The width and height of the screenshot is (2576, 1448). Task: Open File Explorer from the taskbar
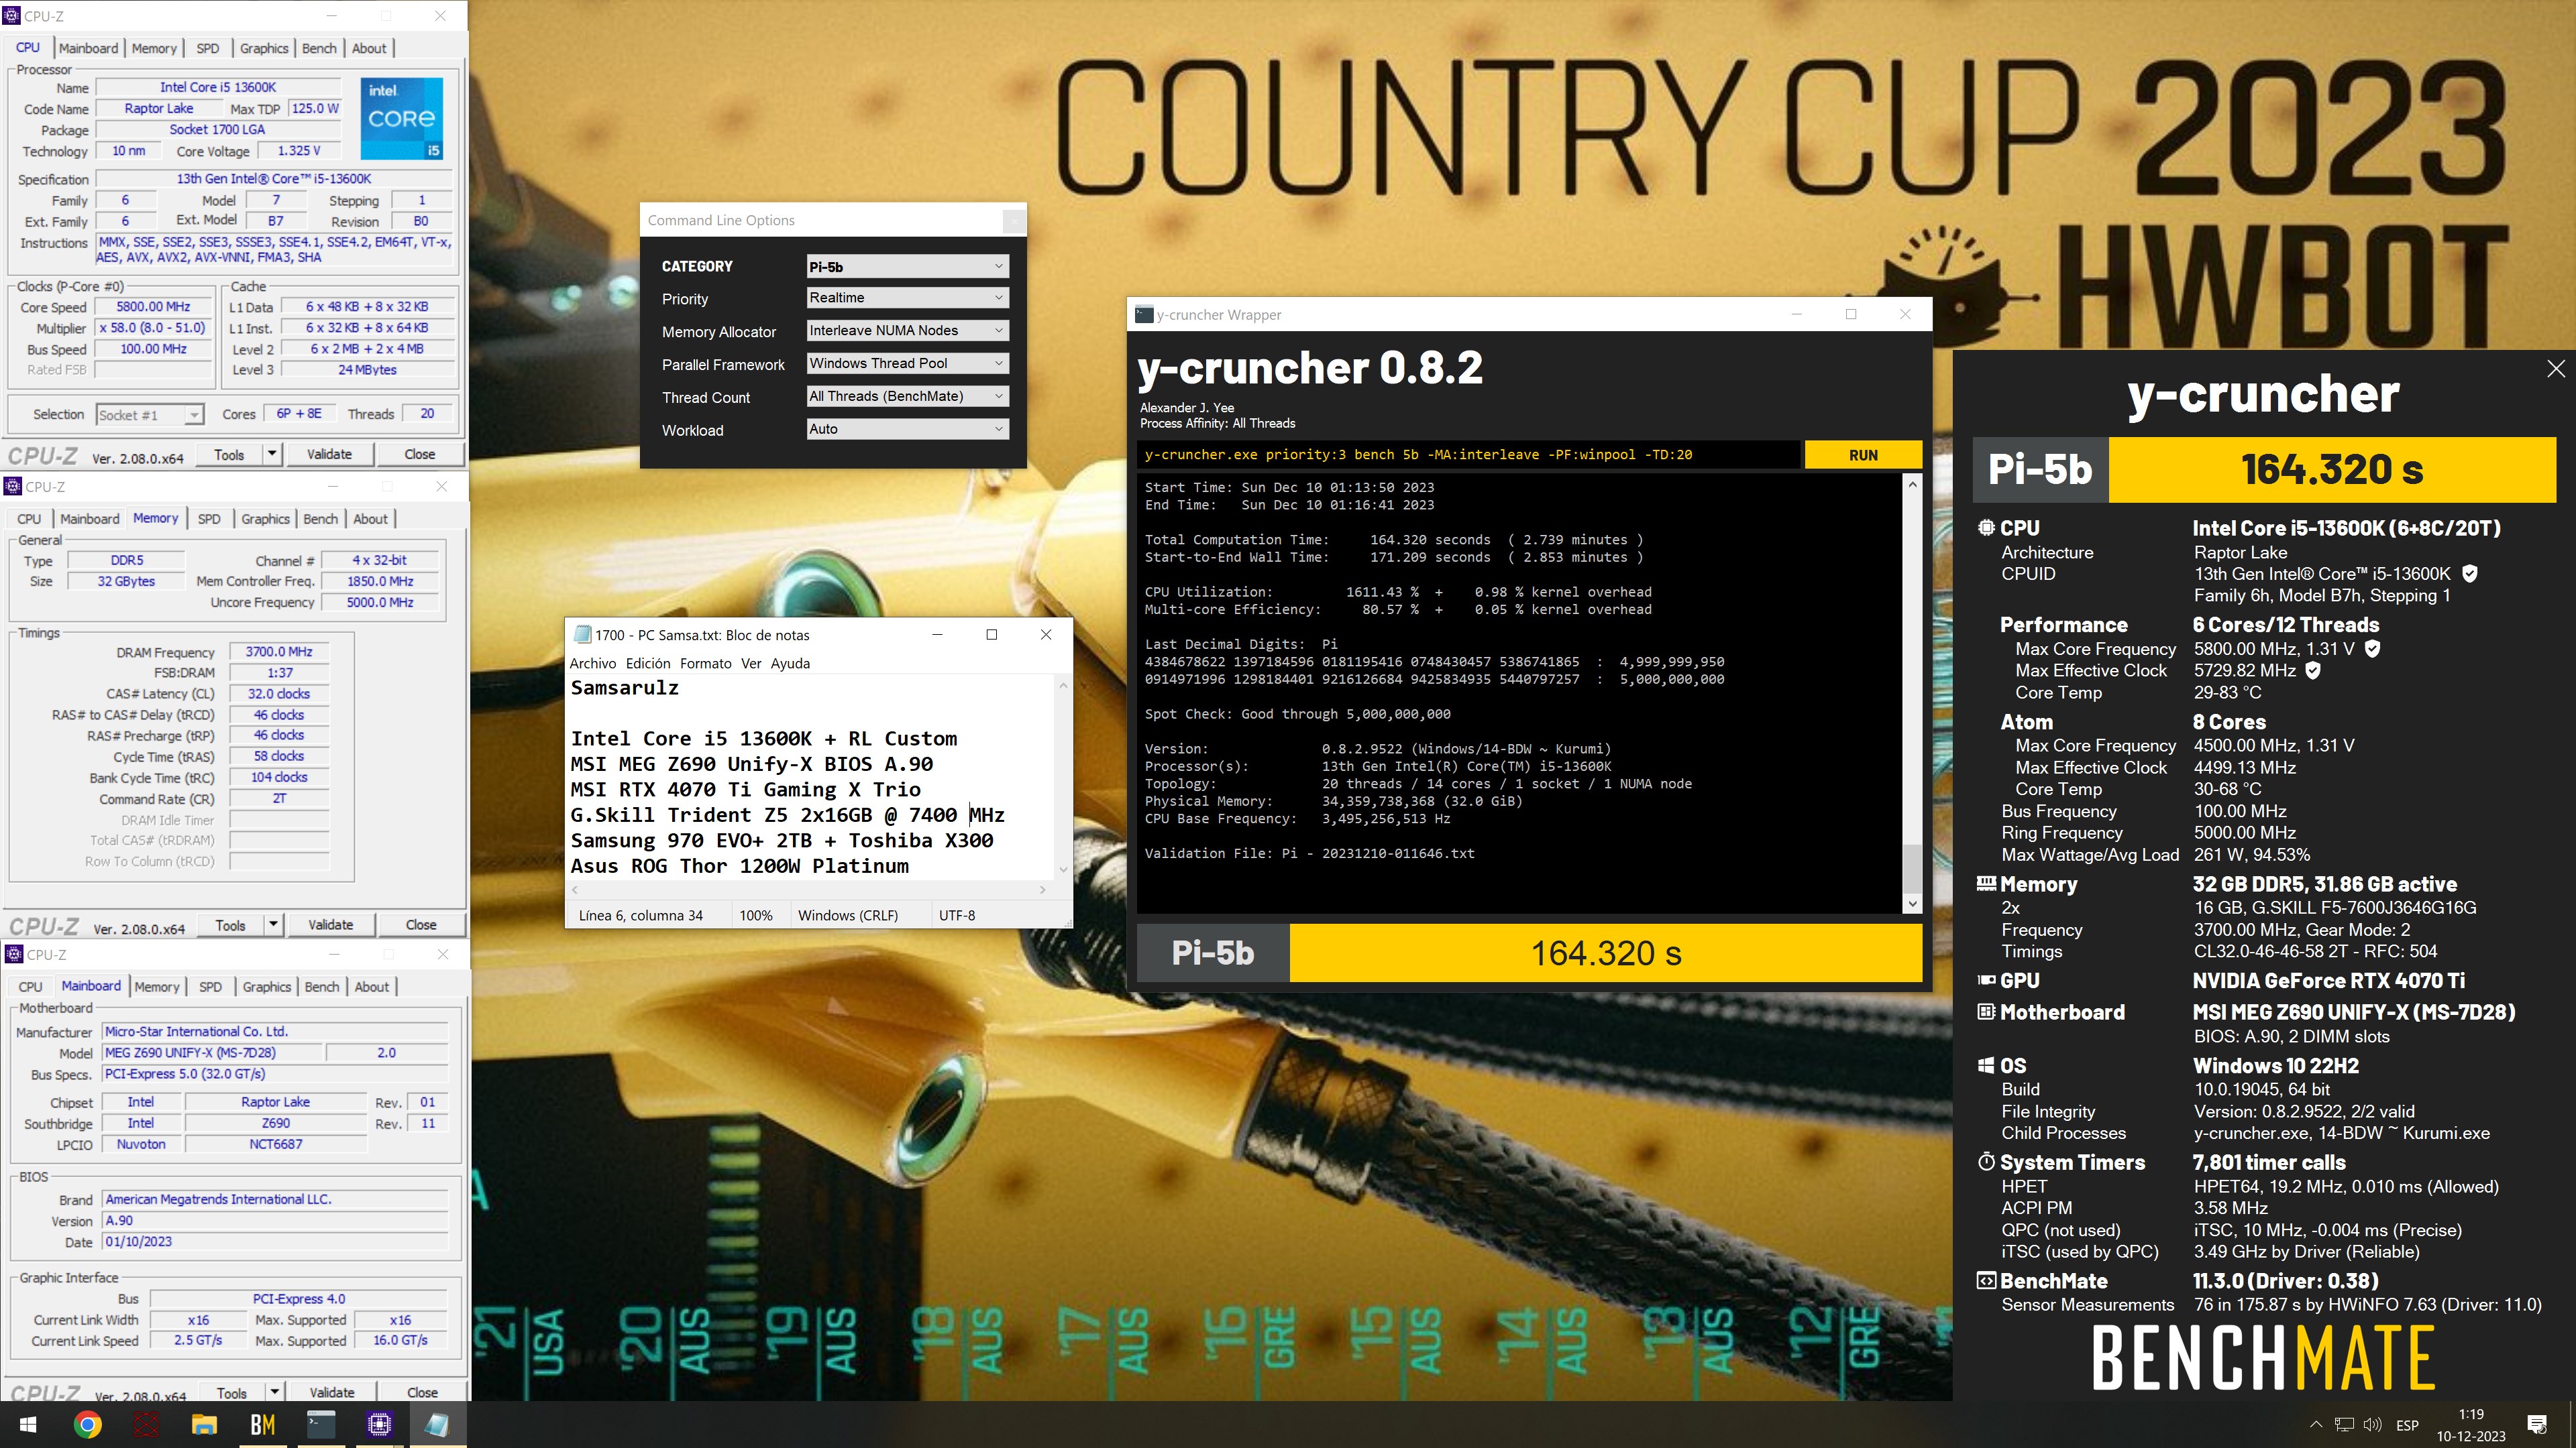tap(204, 1424)
